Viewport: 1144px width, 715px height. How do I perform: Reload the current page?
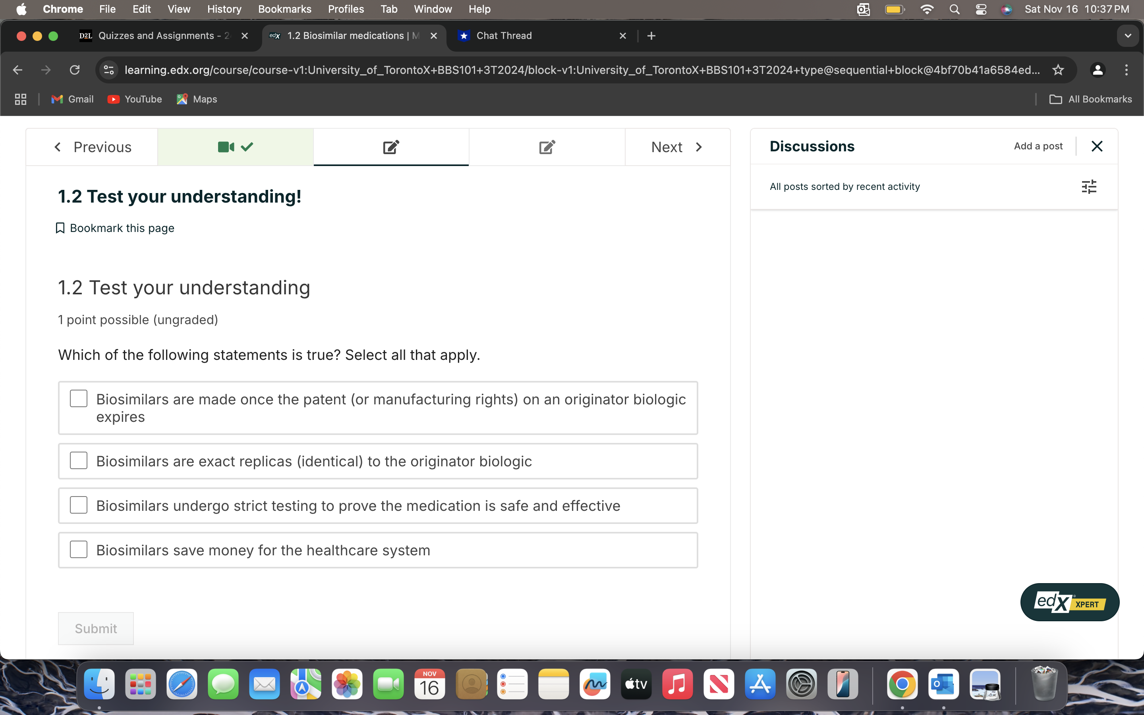(x=75, y=70)
